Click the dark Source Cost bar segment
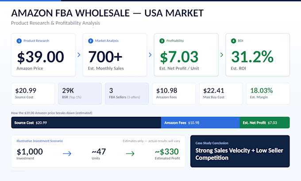 point(86,123)
